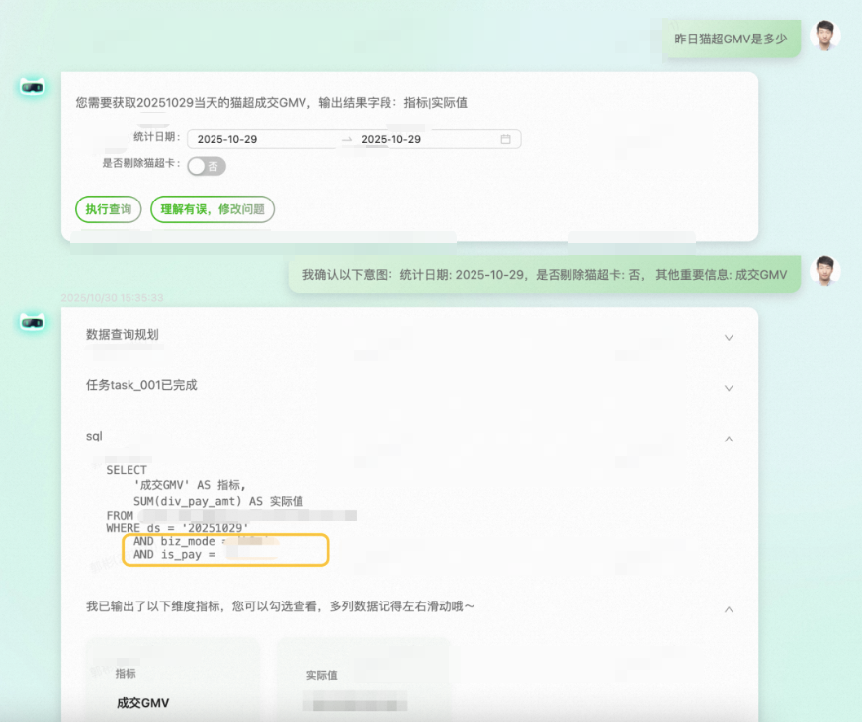Viewport: 862px width, 722px height.
Task: Expand the 任务task_001已完成 section
Action: click(729, 388)
